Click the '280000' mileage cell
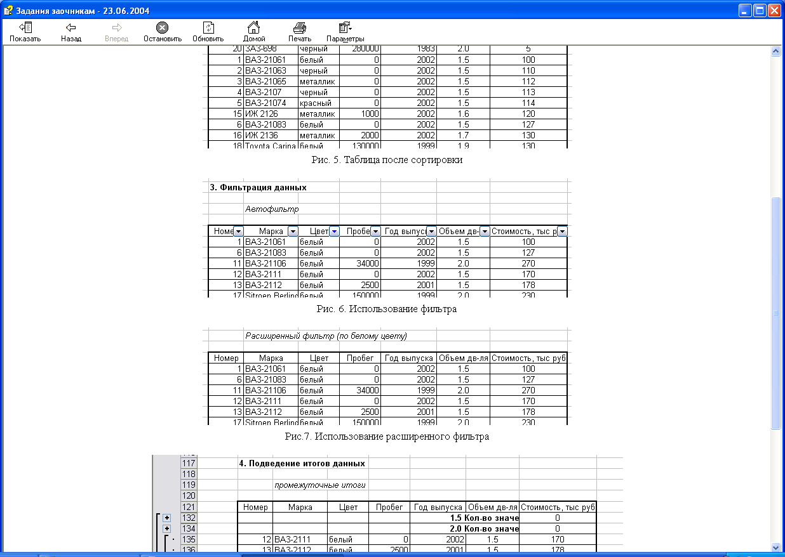The width and height of the screenshot is (785, 557). pos(360,49)
